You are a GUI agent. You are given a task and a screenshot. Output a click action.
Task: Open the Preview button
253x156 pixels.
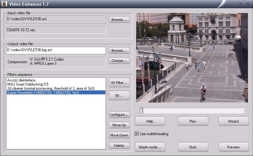pyautogui.click(x=233, y=147)
